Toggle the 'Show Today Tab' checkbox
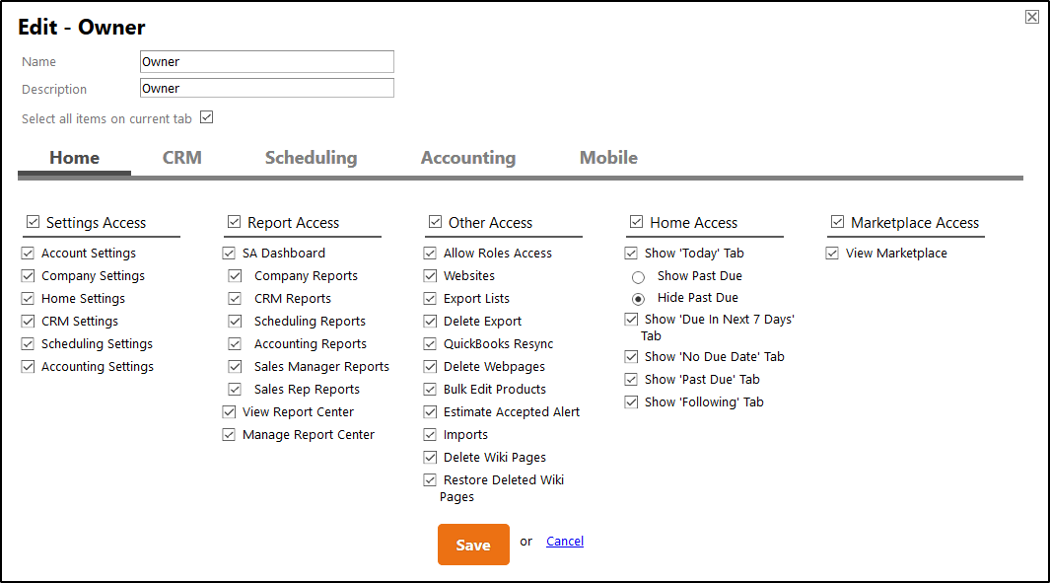This screenshot has height=583, width=1050. pos(631,253)
